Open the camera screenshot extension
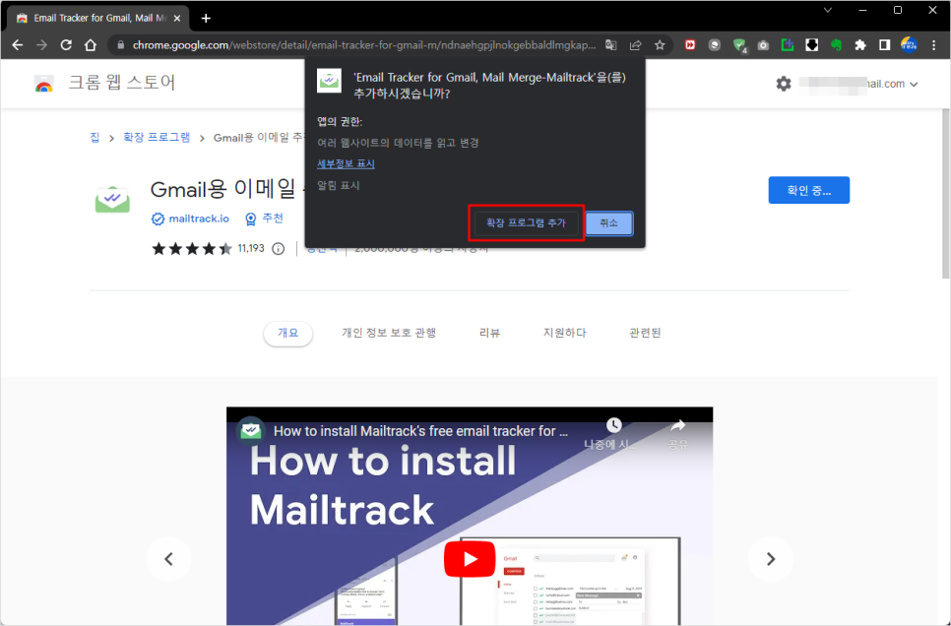The image size is (951, 626). 763,45
